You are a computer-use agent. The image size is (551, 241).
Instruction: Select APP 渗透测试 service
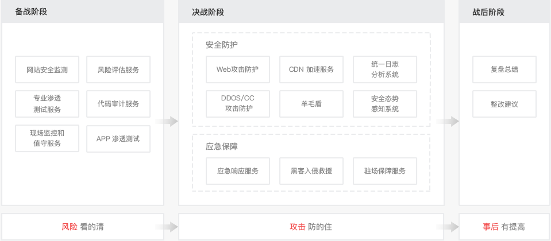118,139
